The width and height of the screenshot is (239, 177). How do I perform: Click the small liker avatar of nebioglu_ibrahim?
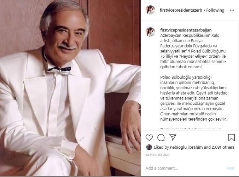149,147
